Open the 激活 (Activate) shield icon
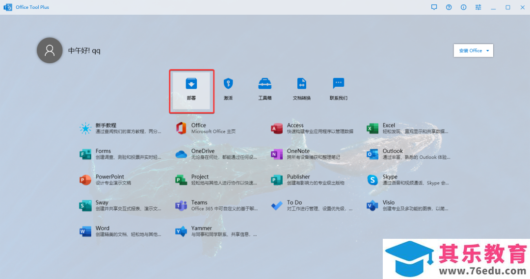 228,83
